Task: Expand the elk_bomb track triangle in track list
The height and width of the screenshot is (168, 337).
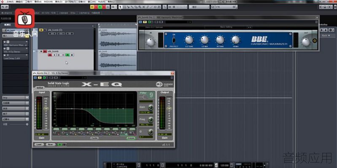Action: [34, 51]
